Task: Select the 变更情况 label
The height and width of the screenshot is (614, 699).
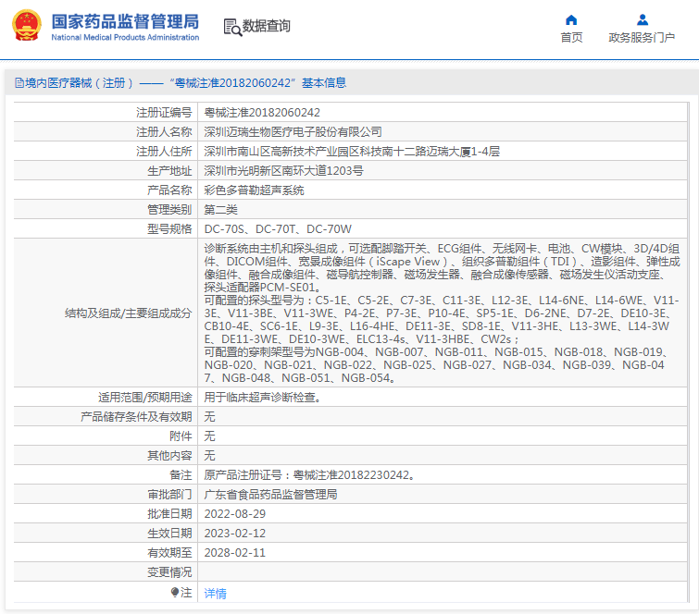Action: point(169,572)
